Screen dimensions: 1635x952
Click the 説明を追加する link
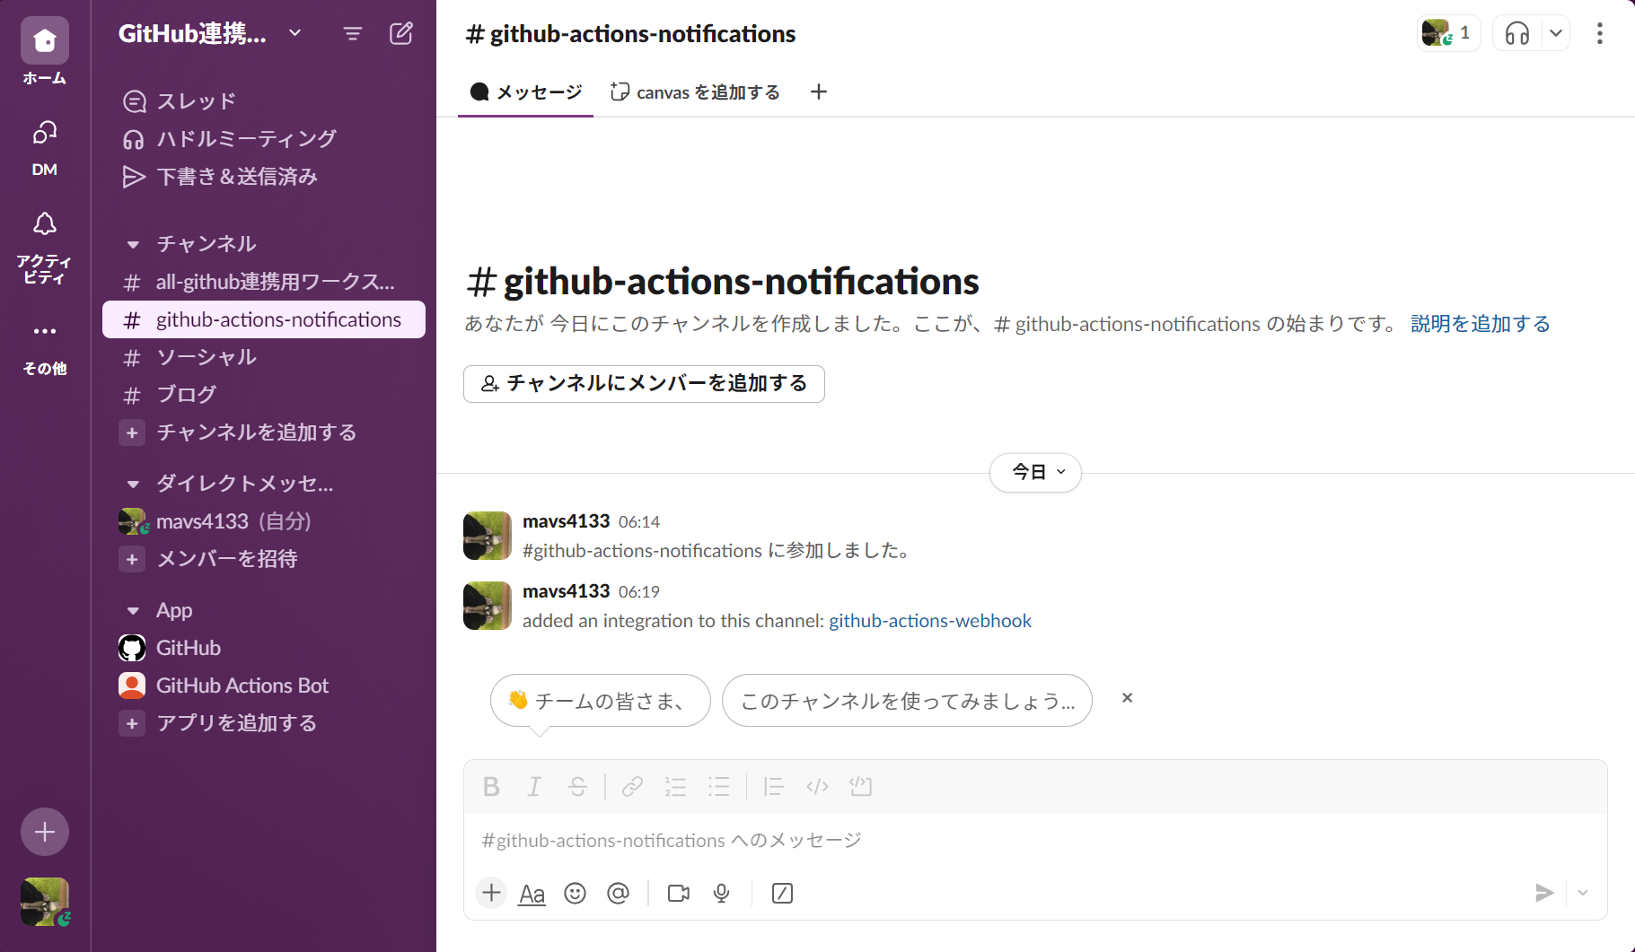pos(1481,324)
